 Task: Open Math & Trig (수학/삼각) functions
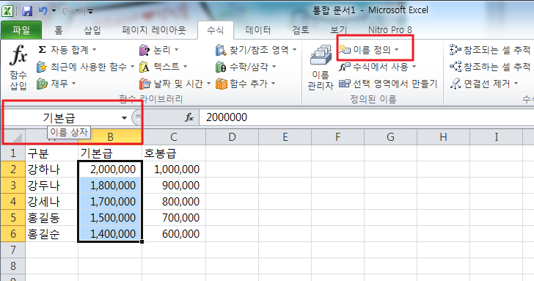point(245,67)
